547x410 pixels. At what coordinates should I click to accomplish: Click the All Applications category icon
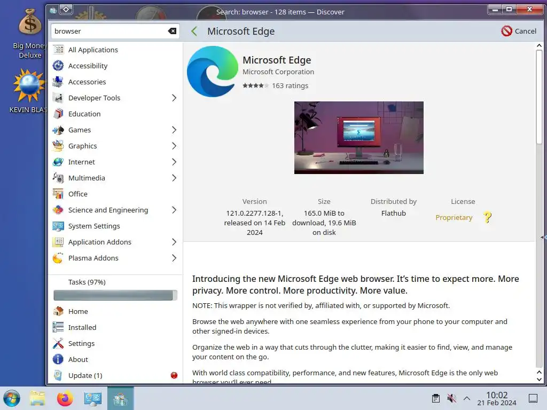[58, 50]
